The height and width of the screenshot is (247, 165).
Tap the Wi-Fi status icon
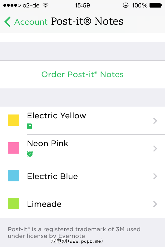point(46,5)
